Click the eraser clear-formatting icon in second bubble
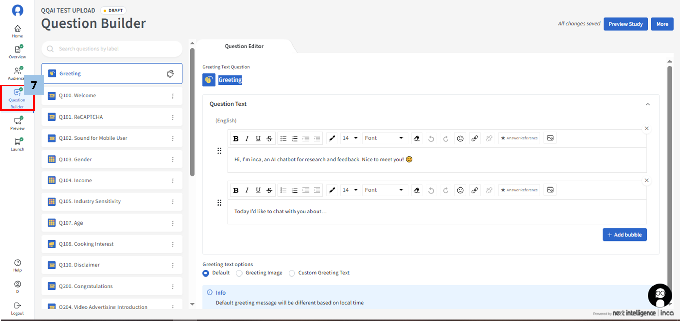680x321 pixels. (x=416, y=190)
